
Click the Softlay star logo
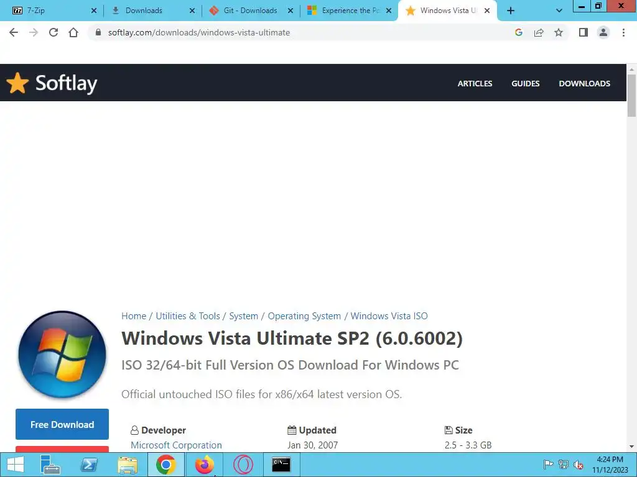(x=17, y=83)
